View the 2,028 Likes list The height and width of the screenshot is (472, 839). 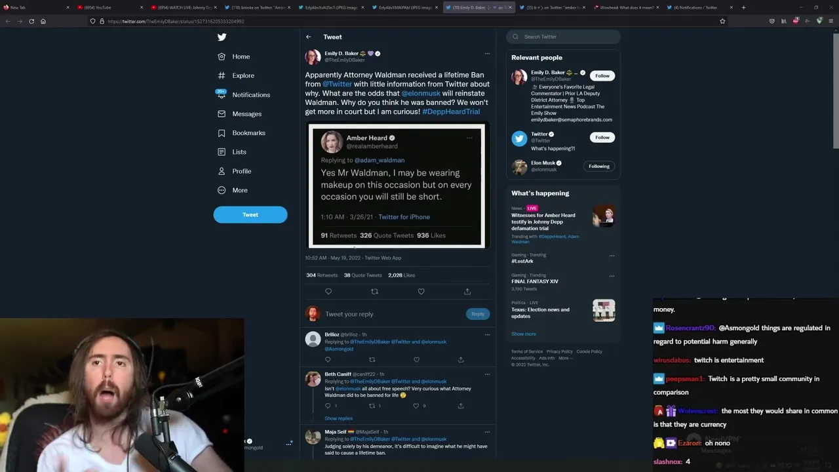(401, 275)
